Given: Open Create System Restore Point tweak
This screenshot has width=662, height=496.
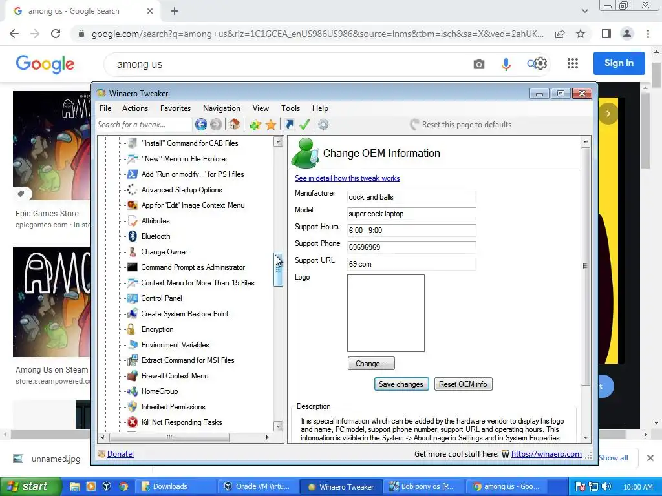Looking at the screenshot, I should (x=184, y=314).
